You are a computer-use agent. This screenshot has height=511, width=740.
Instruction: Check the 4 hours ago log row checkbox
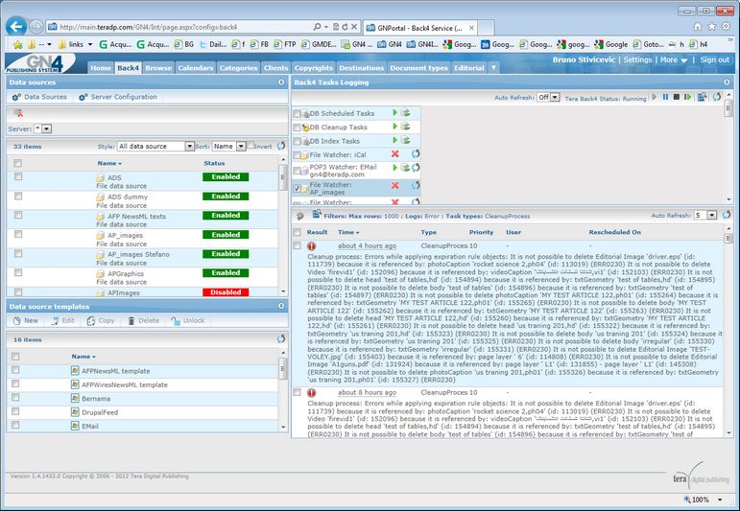point(297,245)
